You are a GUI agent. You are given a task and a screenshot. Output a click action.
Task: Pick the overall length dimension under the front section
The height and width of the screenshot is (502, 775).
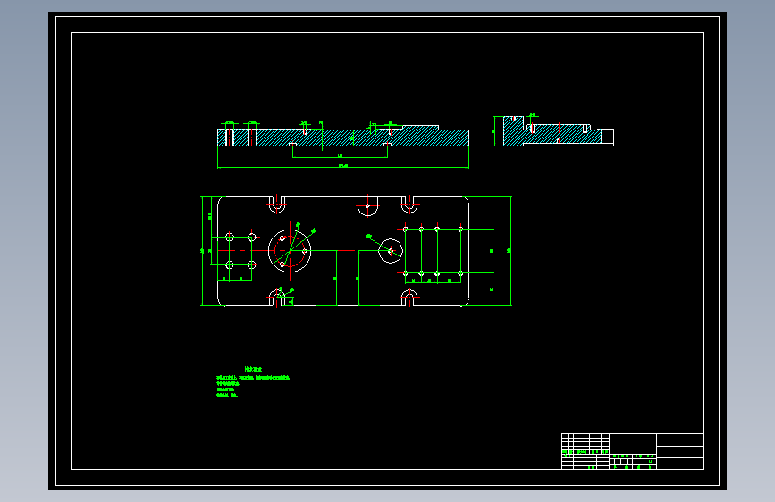(343, 167)
